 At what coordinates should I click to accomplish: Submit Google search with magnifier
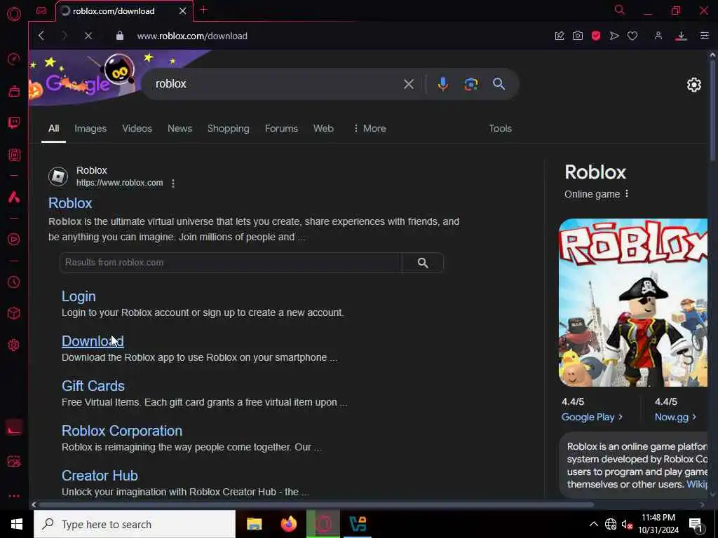pyautogui.click(x=499, y=84)
